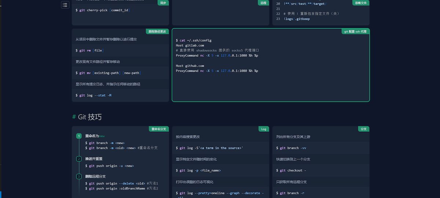This screenshot has height=198, width=440.
Task: Click the Host github.com line
Action: pos(190,66)
